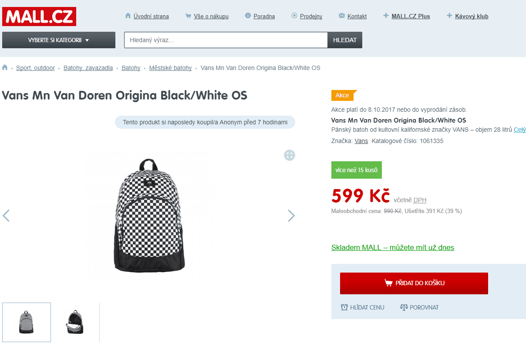Show next product image arrow
Screen dimensions: 526x363
pos(291,216)
